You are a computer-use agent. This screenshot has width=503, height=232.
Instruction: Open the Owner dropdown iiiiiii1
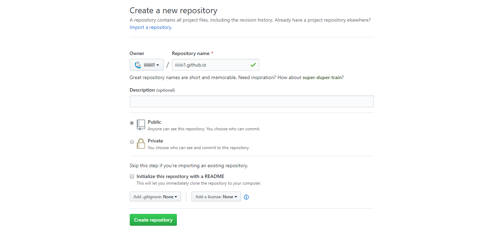(x=147, y=65)
